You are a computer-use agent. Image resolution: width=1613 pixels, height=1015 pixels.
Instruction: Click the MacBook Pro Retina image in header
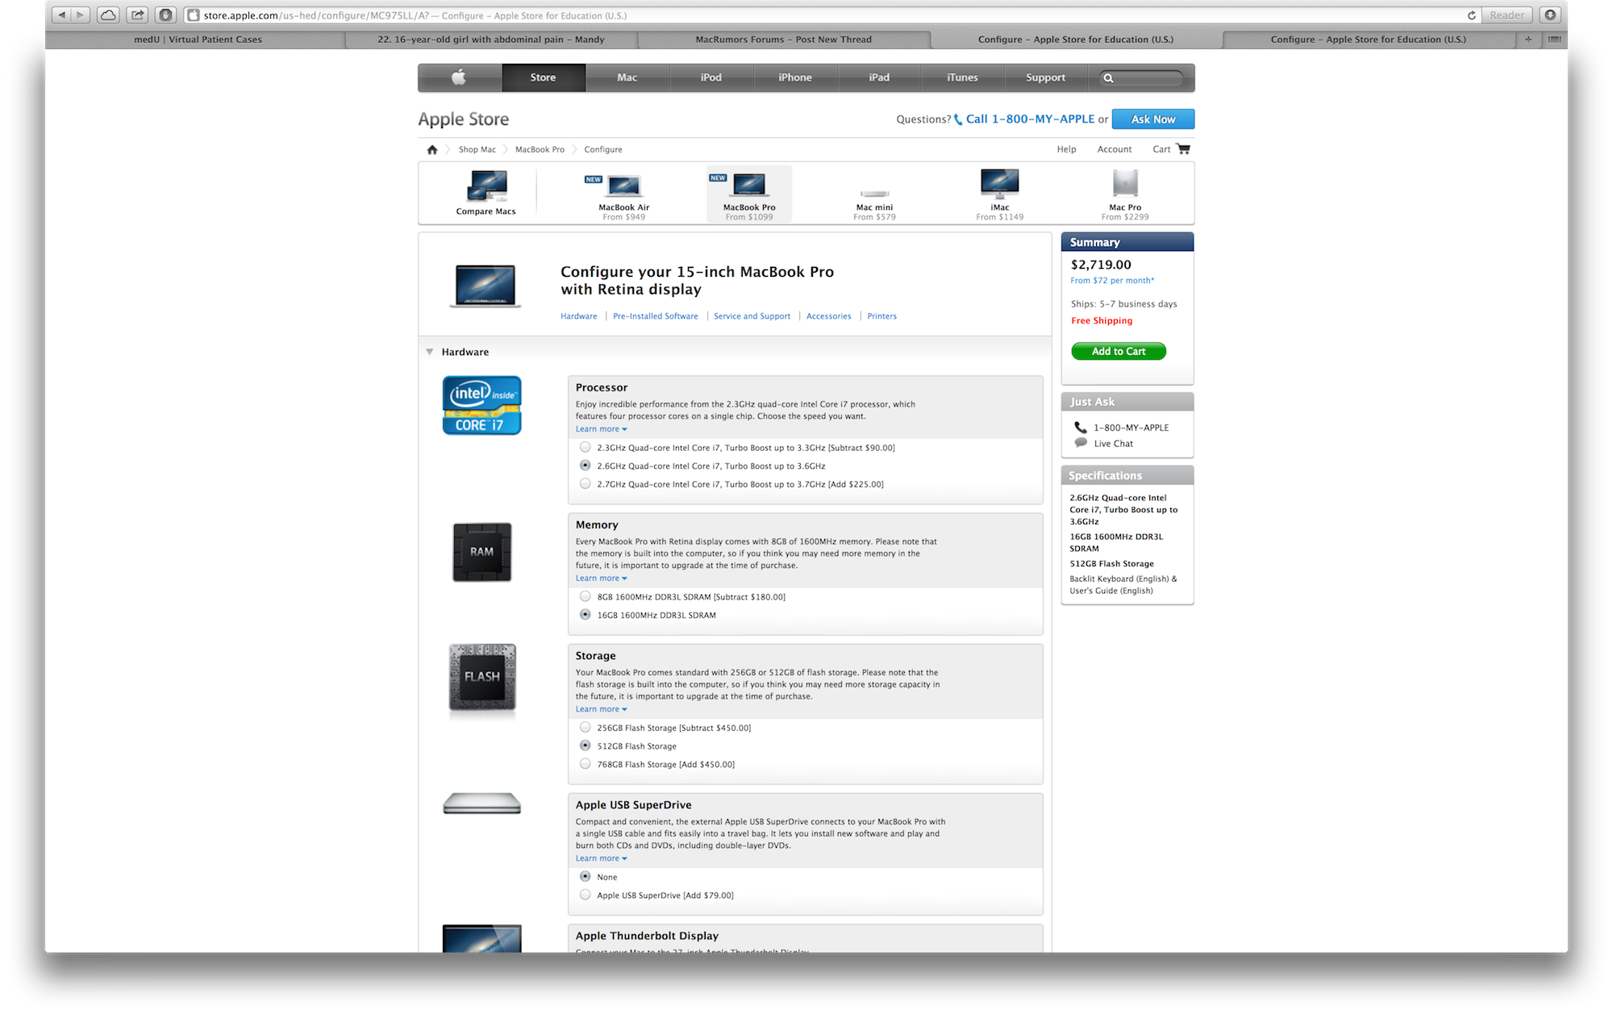point(485,286)
